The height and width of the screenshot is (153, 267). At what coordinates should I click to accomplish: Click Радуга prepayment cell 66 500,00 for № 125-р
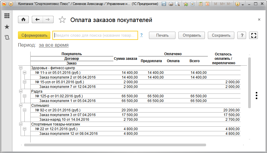point(155,96)
